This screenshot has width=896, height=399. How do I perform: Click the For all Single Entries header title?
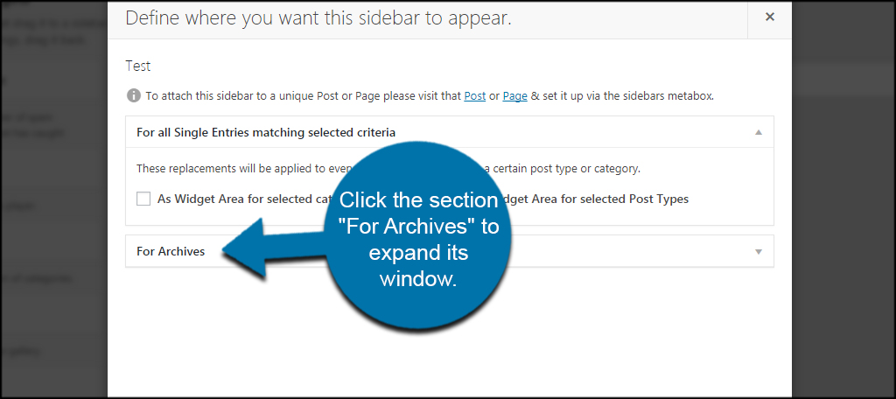266,133
